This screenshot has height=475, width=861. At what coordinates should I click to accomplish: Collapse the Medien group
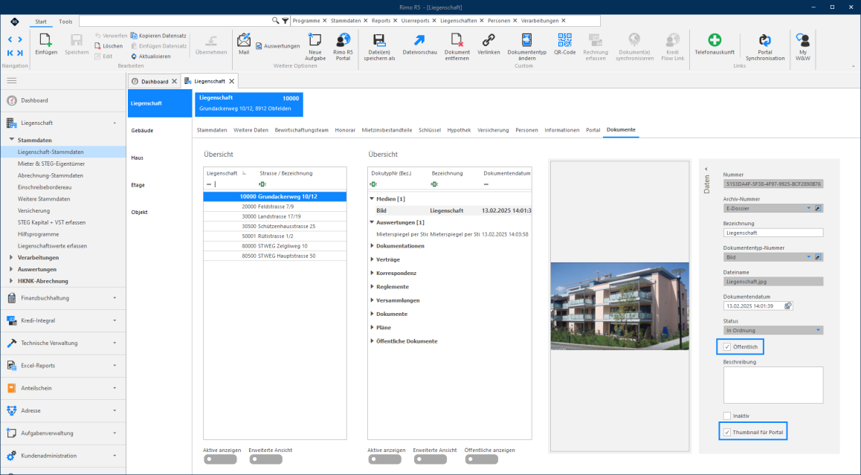click(x=373, y=198)
